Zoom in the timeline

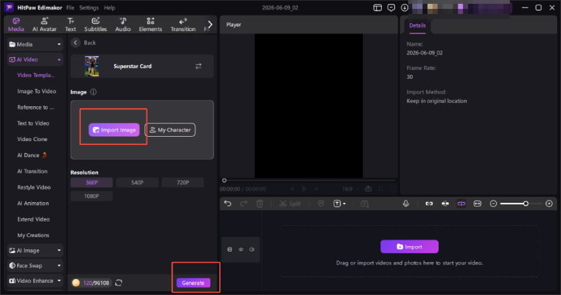click(x=549, y=203)
